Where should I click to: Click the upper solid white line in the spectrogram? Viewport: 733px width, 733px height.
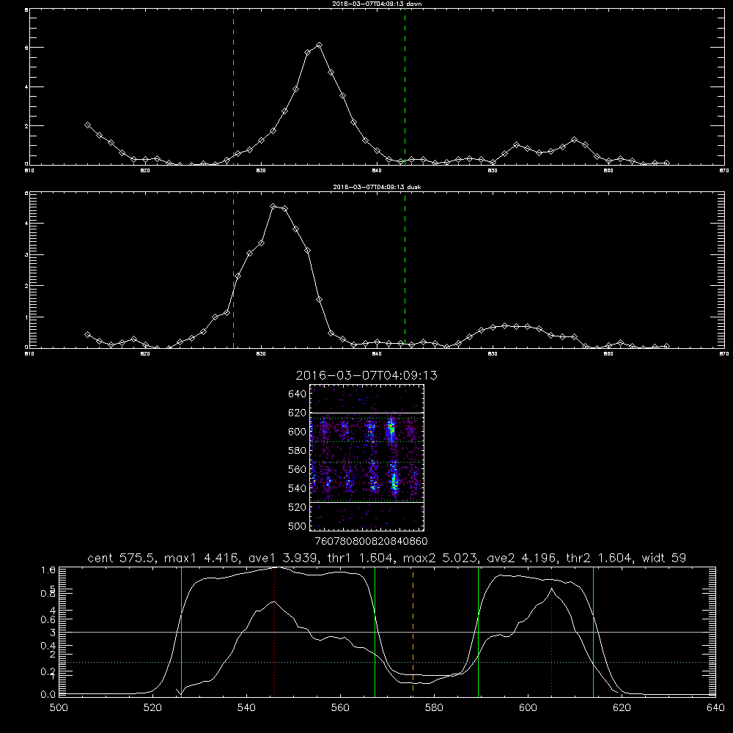(367, 413)
